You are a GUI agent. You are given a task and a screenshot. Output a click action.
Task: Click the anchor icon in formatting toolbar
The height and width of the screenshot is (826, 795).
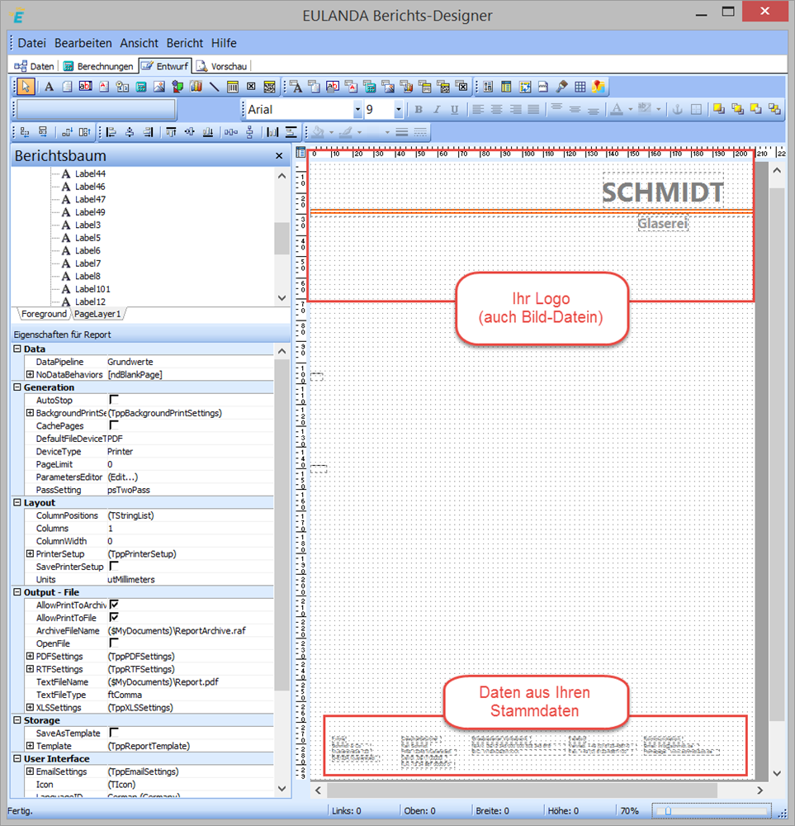[678, 110]
